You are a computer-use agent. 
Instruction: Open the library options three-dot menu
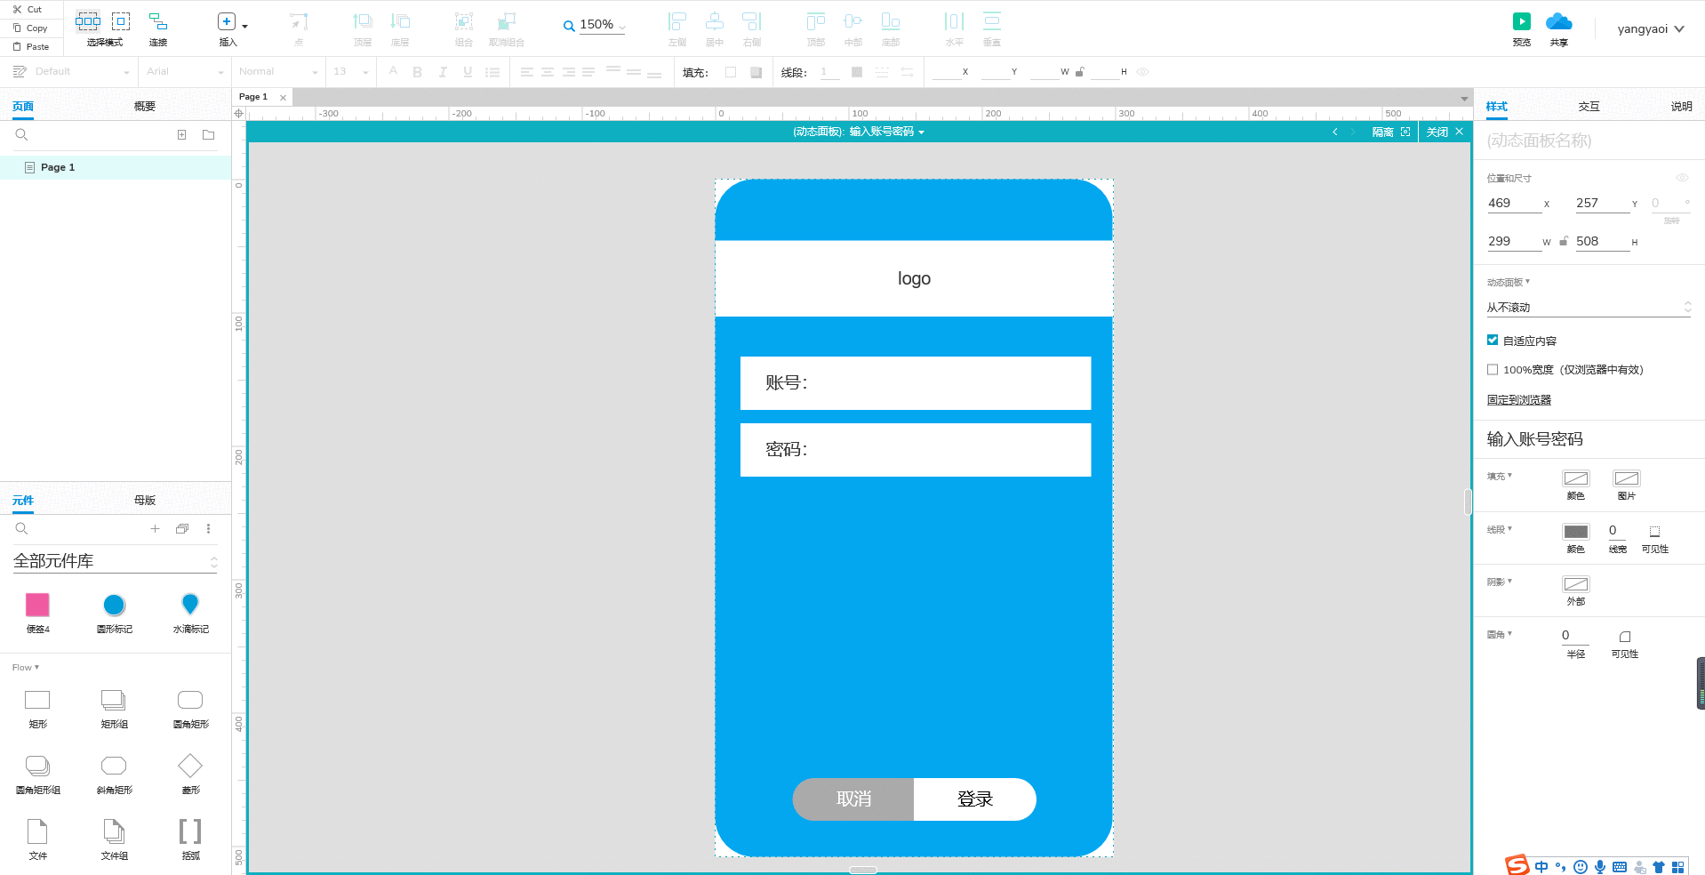point(209,528)
